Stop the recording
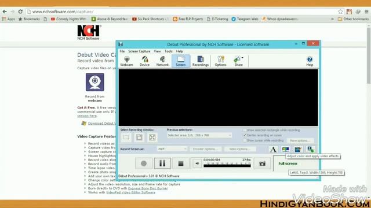Viewport: 371px width, 208px height. click(x=181, y=164)
